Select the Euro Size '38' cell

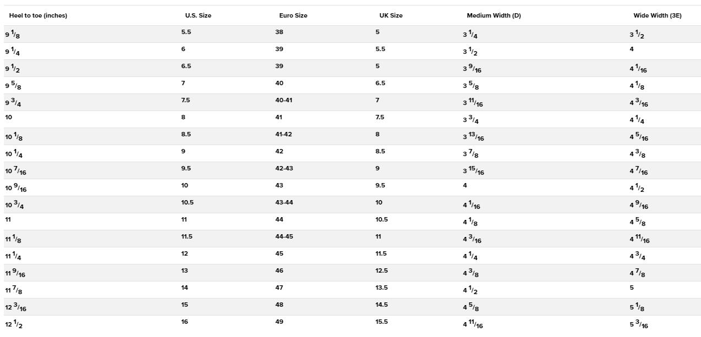[279, 32]
